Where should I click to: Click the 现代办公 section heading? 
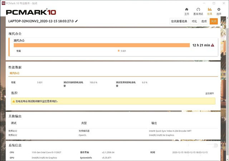pyautogui.click(x=15, y=34)
